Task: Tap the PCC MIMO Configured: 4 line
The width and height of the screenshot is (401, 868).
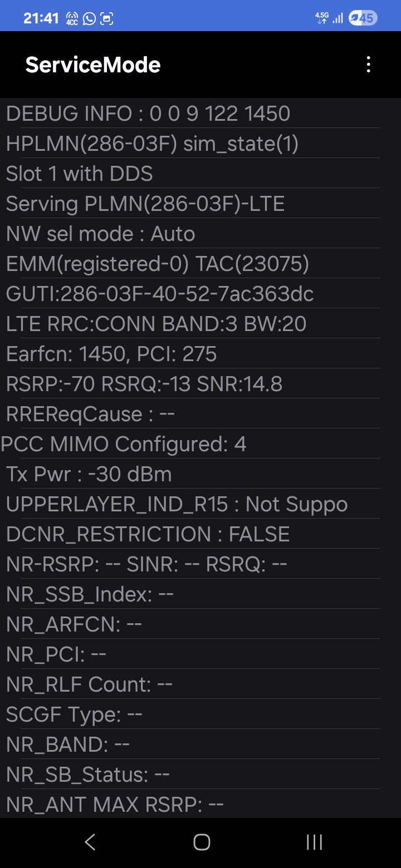Action: [190, 444]
